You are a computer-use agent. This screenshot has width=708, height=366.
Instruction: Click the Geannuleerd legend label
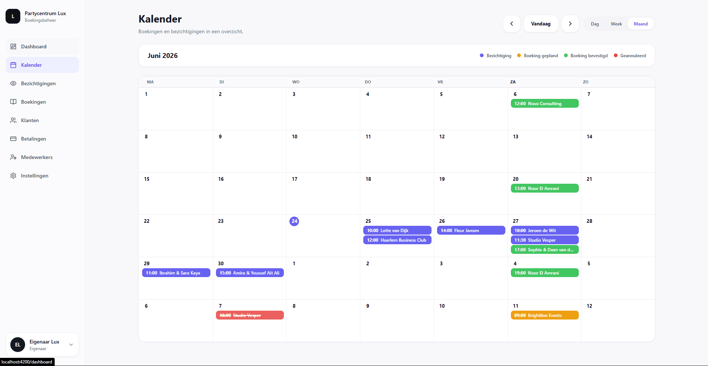(x=633, y=55)
